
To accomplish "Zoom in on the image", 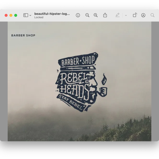I will point(96,15).
